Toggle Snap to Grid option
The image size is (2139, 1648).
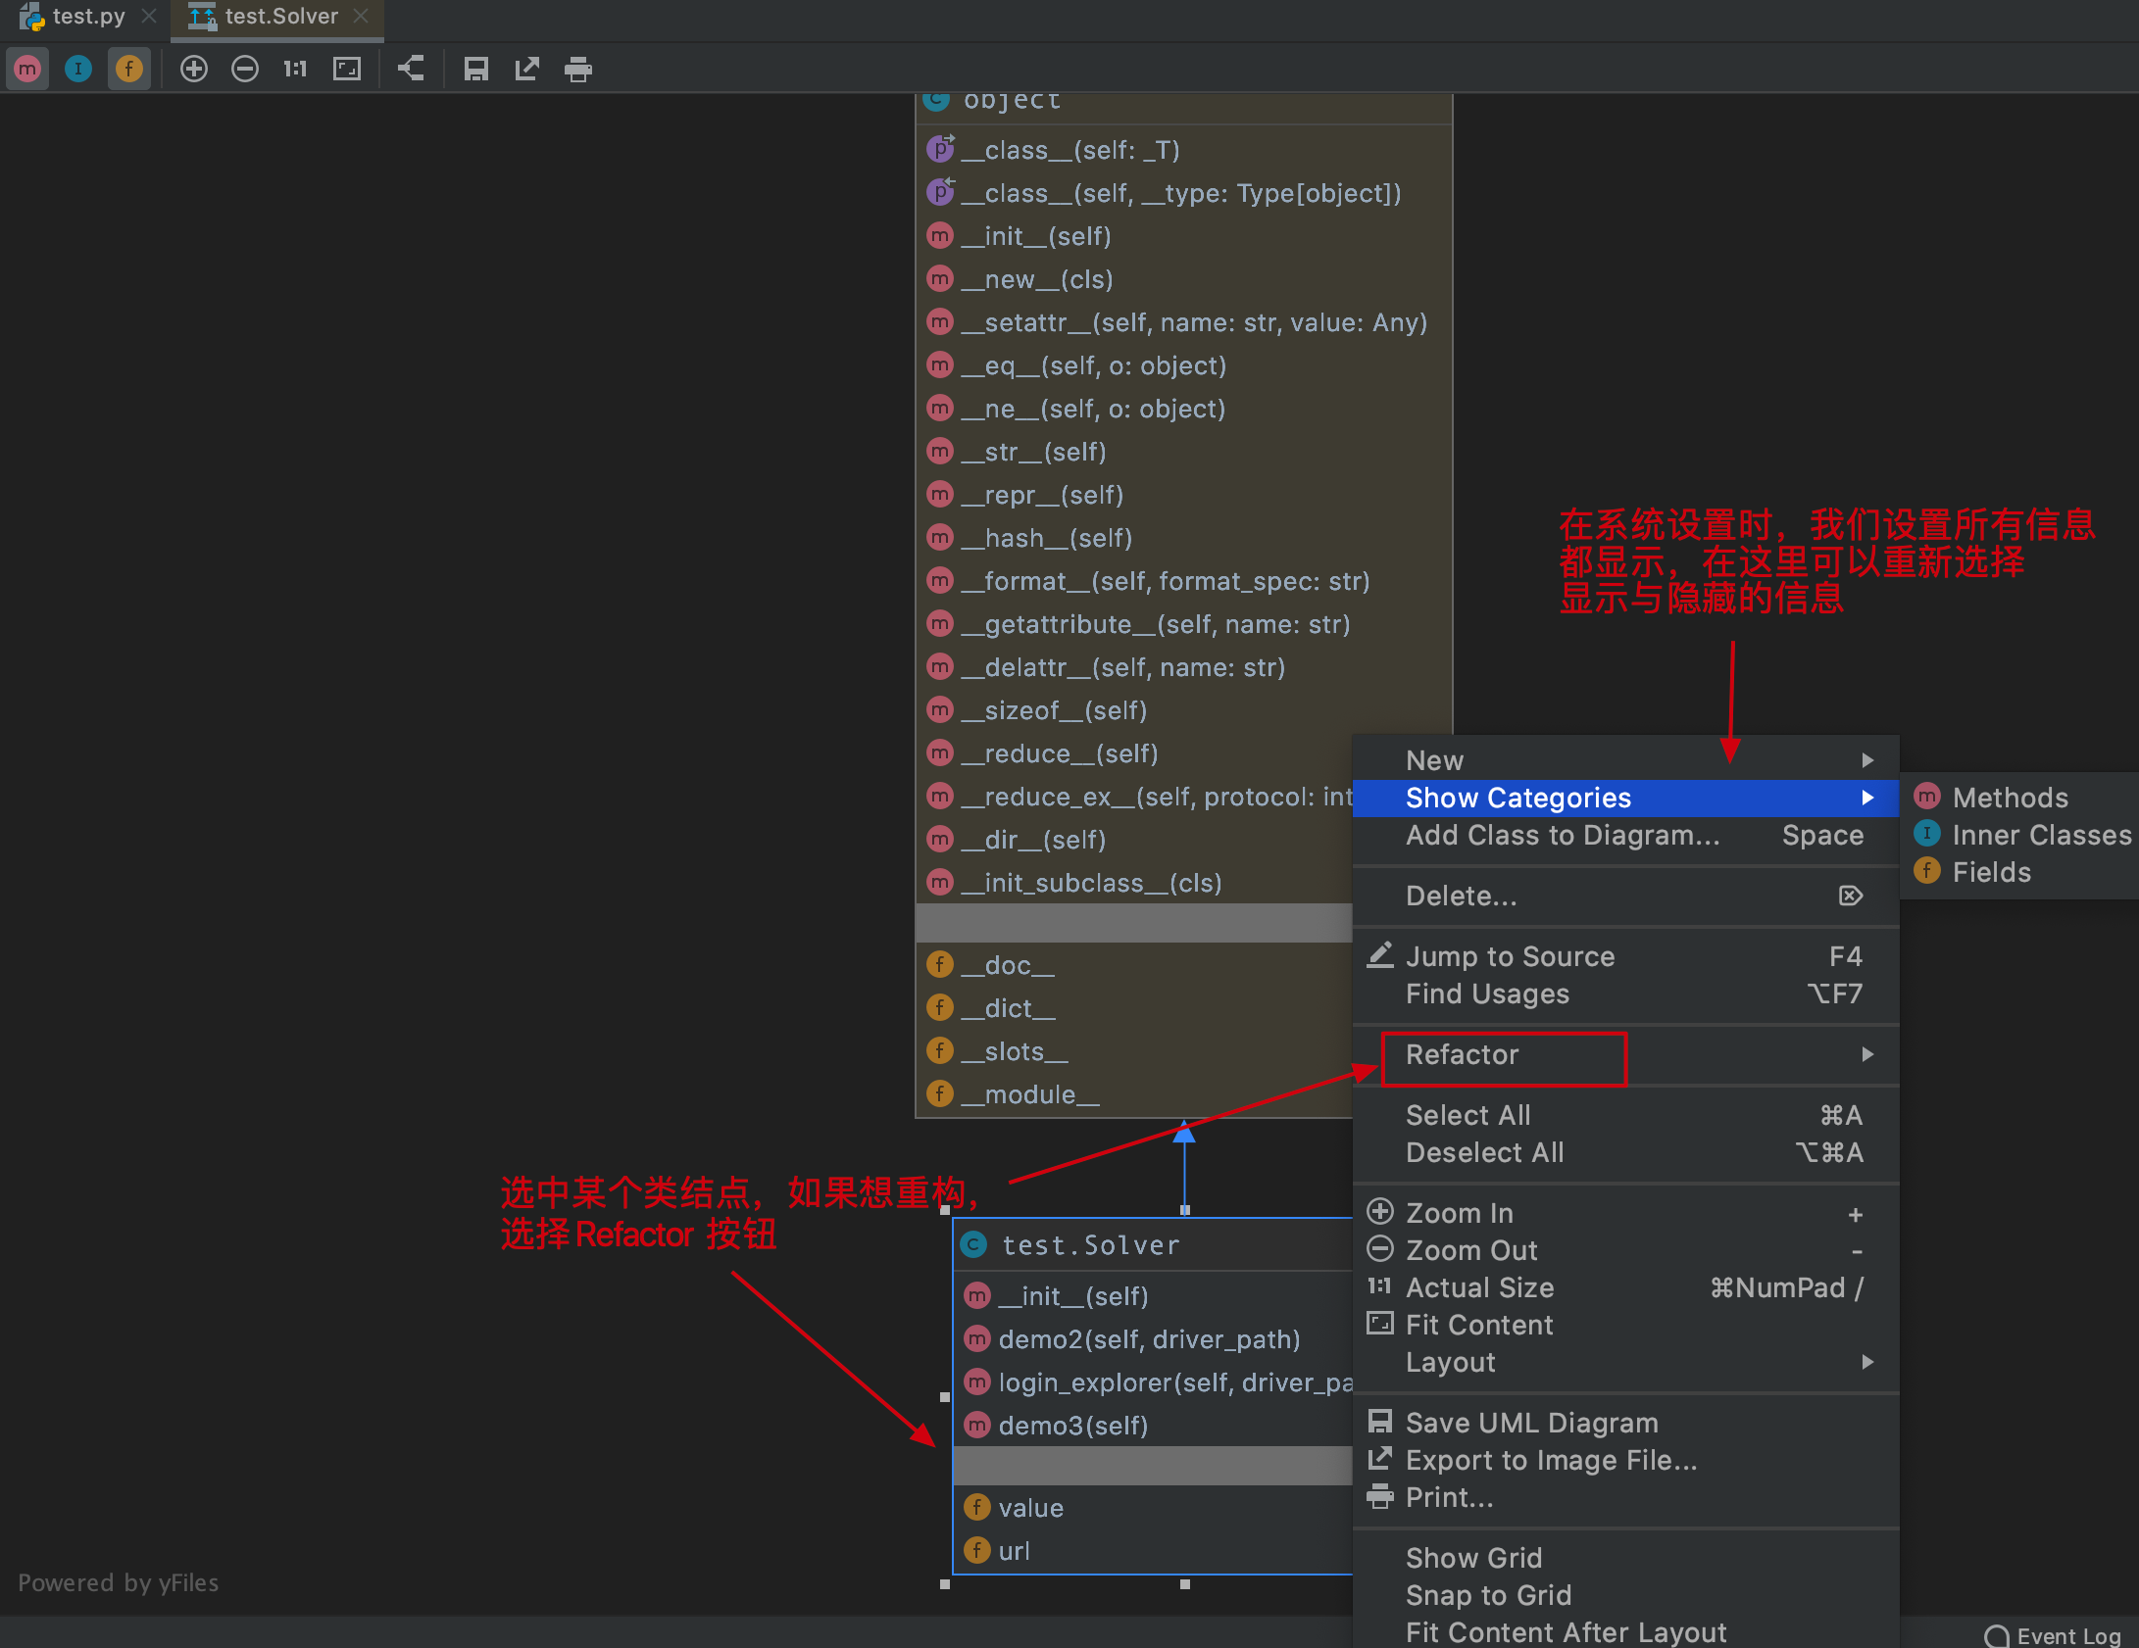point(1625,1595)
